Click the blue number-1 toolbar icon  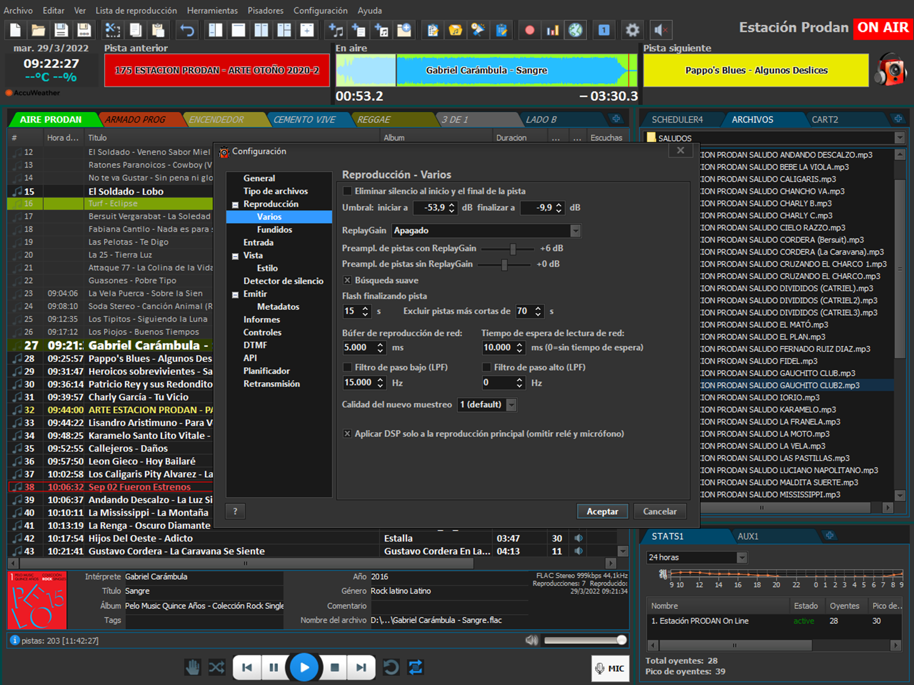pos(604,30)
